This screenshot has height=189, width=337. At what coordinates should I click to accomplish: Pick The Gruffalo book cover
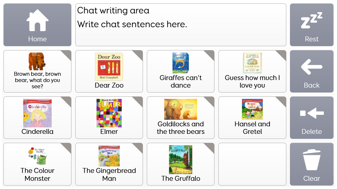tap(181, 160)
